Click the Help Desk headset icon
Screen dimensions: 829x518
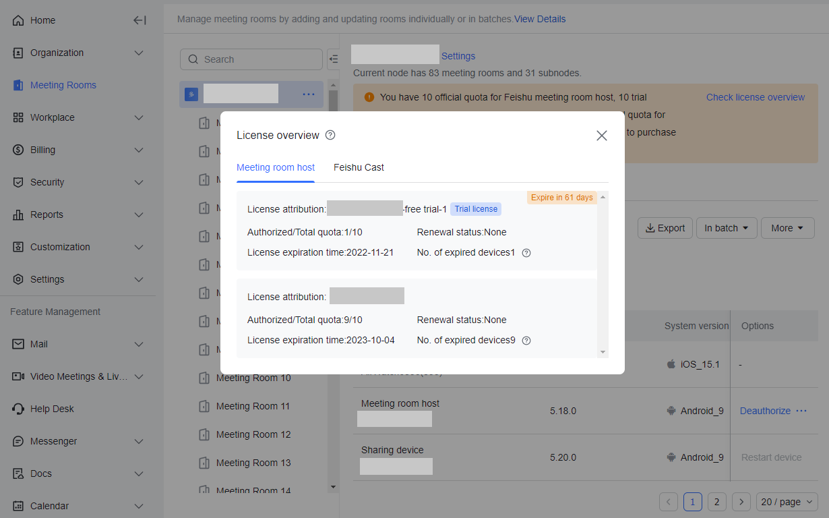click(x=18, y=409)
